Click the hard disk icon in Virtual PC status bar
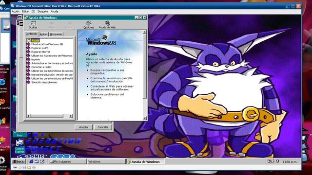 [x=15, y=167]
